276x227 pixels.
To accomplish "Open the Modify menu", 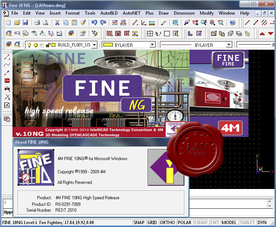I will pos(207,13).
